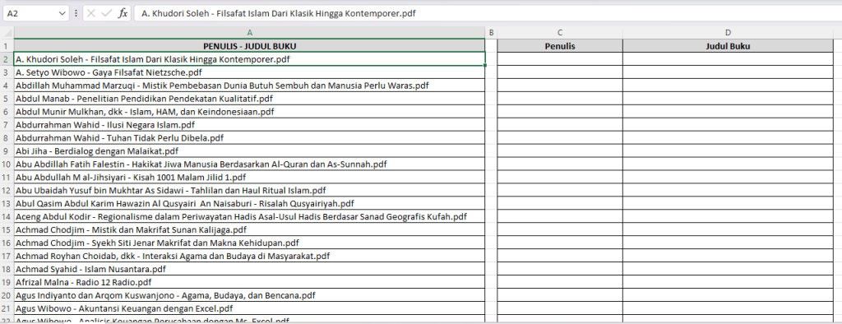Select the Achmad Royhan Choidab cell
Image resolution: width=842 pixels, height=324 pixels.
point(250,256)
